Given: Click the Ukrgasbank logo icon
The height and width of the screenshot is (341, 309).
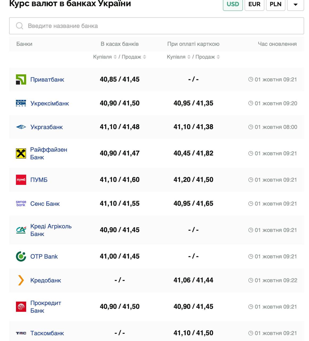Looking at the screenshot, I should click(x=21, y=127).
